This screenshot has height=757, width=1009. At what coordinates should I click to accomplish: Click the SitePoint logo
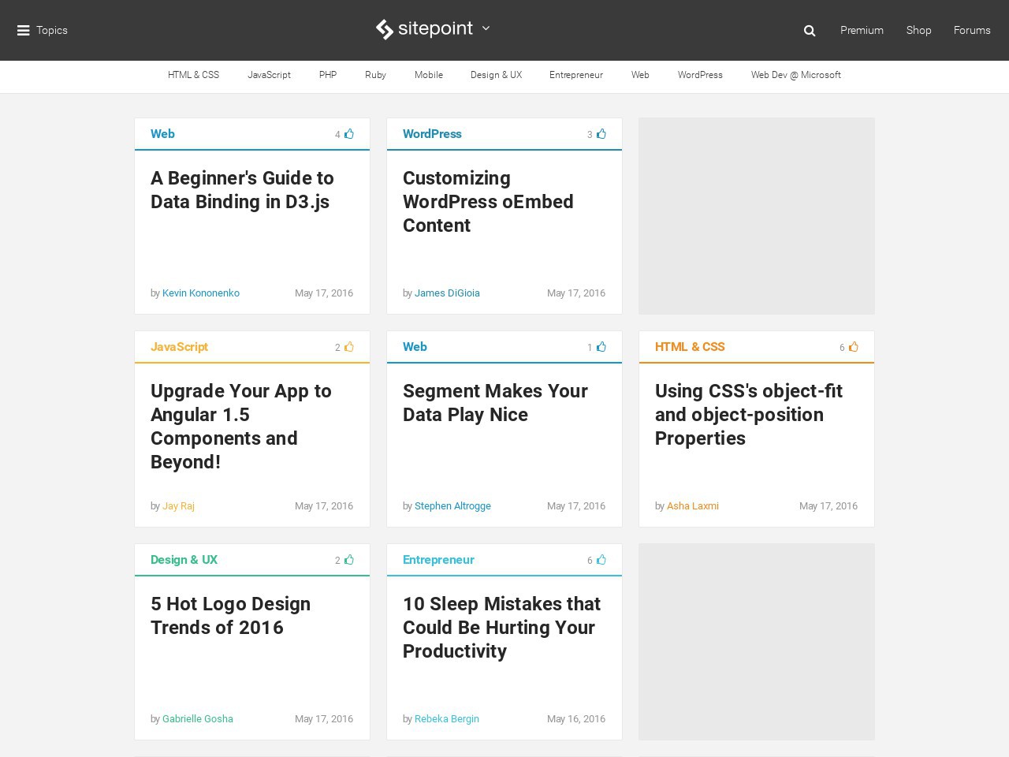tap(424, 29)
